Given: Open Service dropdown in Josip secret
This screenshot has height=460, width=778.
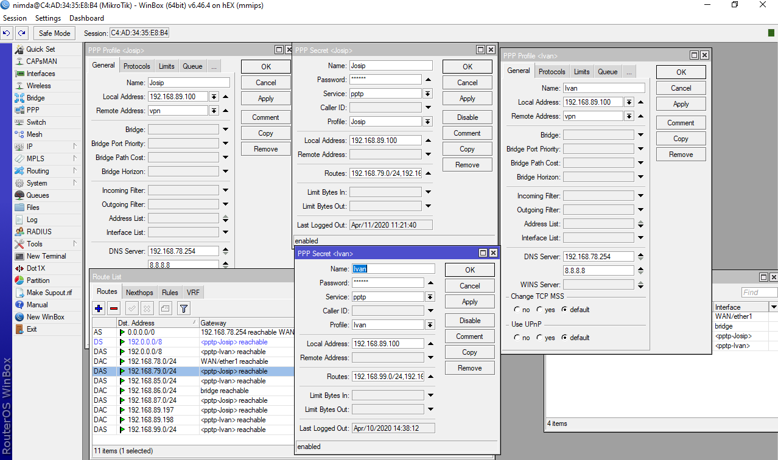Looking at the screenshot, I should click(x=428, y=94).
